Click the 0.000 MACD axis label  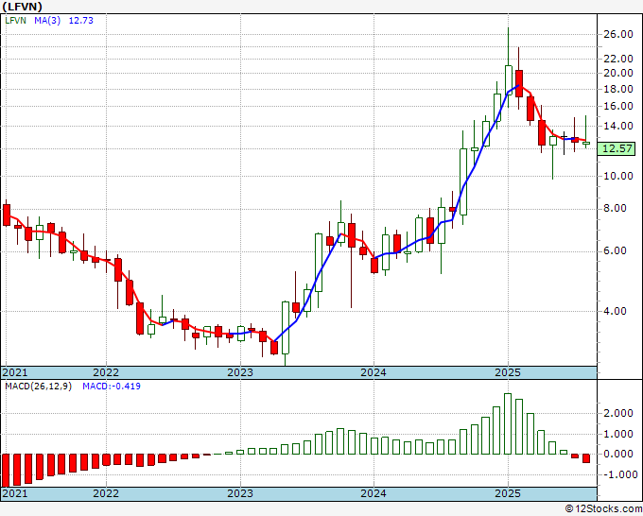[618, 454]
